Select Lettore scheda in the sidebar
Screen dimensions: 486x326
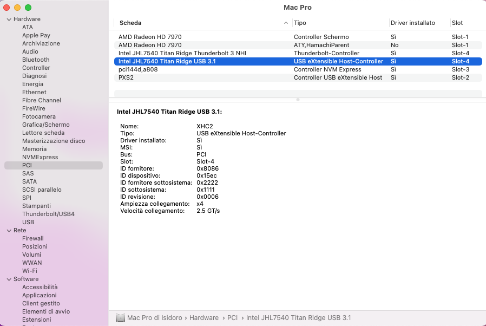coord(43,133)
